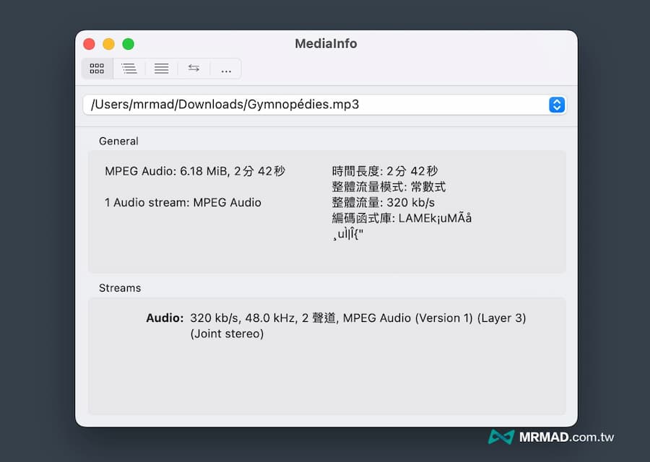Click the '時間長度: 2分 42秒' line
The height and width of the screenshot is (462, 650).
coord(385,171)
